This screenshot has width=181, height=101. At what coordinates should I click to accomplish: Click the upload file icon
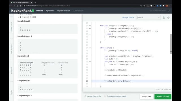(85, 96)
